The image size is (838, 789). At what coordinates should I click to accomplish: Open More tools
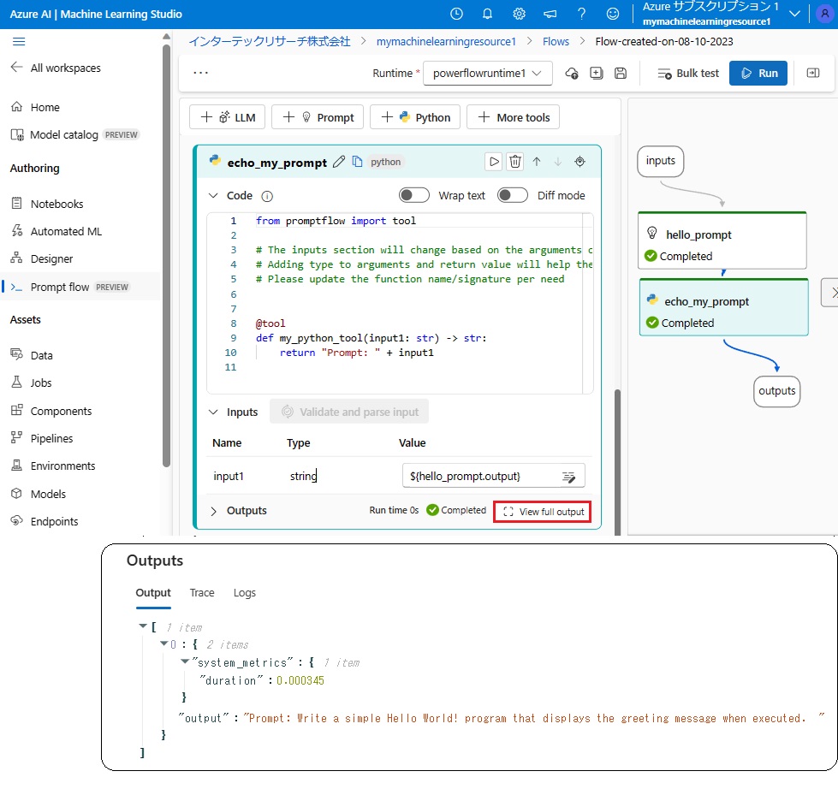click(513, 117)
